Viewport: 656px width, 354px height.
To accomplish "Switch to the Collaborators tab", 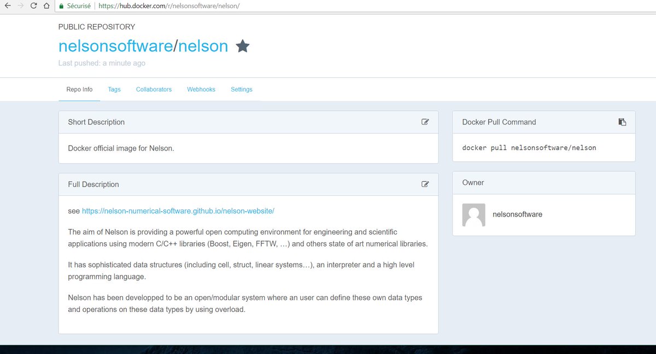I will (154, 89).
